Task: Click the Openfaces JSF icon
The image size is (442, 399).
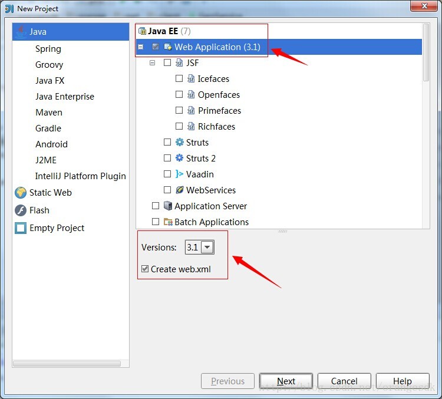Action: click(191, 94)
